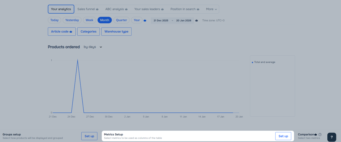Toggle the Total and average legend series
Image resolution: width=341 pixels, height=142 pixels.
pos(264,62)
